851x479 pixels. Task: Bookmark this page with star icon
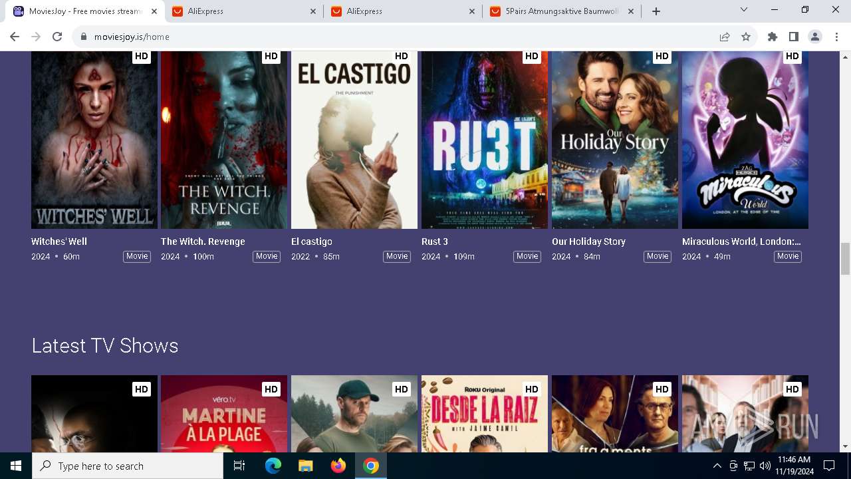(746, 37)
